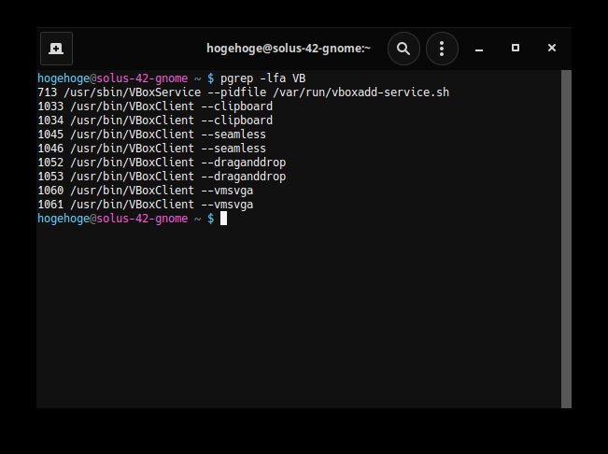608x454 pixels.
Task: Click the line 1053 VBoxClient --draganddrop
Action: (x=162, y=176)
